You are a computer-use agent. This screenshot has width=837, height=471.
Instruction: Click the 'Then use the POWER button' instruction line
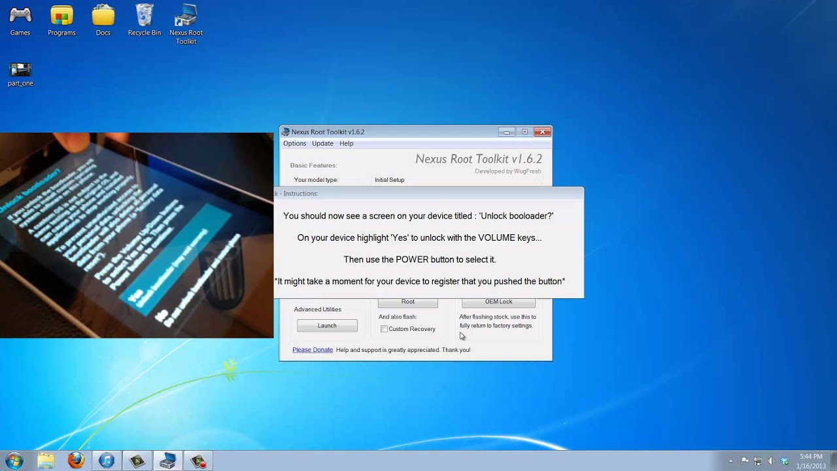[x=420, y=260]
